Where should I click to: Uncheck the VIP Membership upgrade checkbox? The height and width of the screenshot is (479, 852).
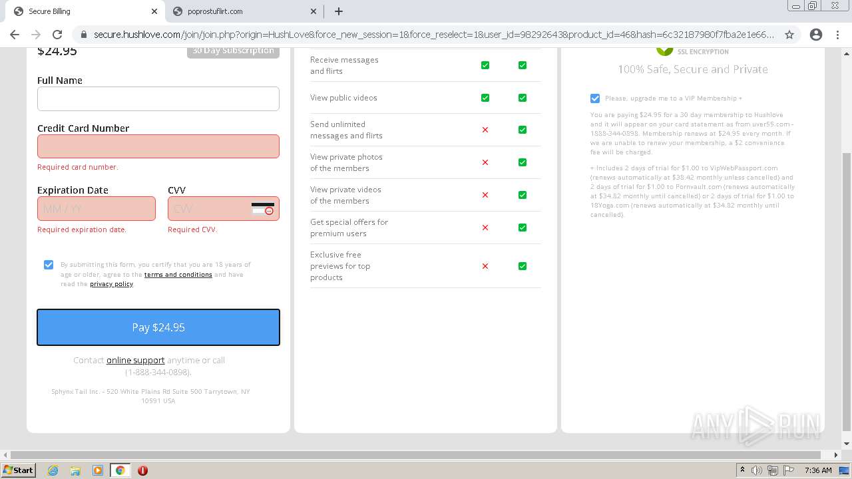595,98
